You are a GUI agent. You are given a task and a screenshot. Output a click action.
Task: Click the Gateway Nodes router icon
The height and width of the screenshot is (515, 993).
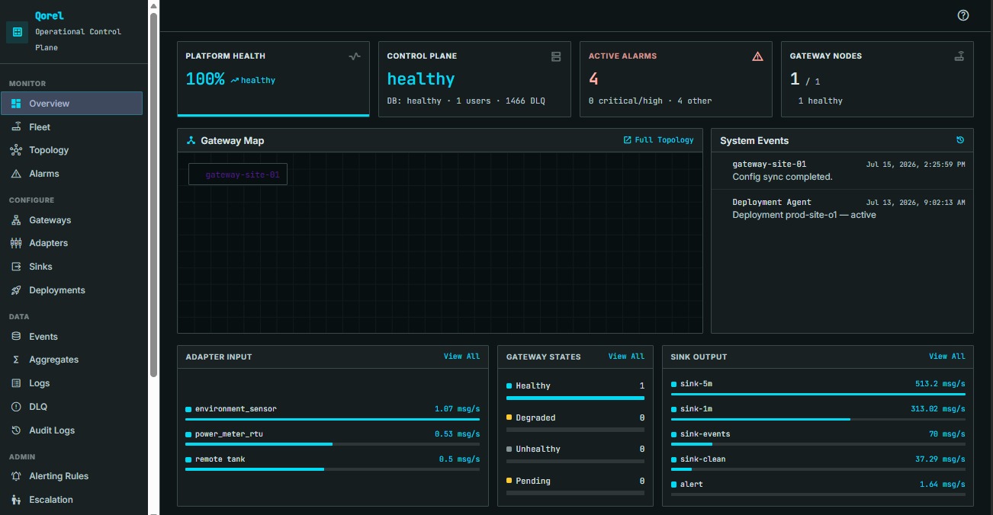[x=959, y=56]
